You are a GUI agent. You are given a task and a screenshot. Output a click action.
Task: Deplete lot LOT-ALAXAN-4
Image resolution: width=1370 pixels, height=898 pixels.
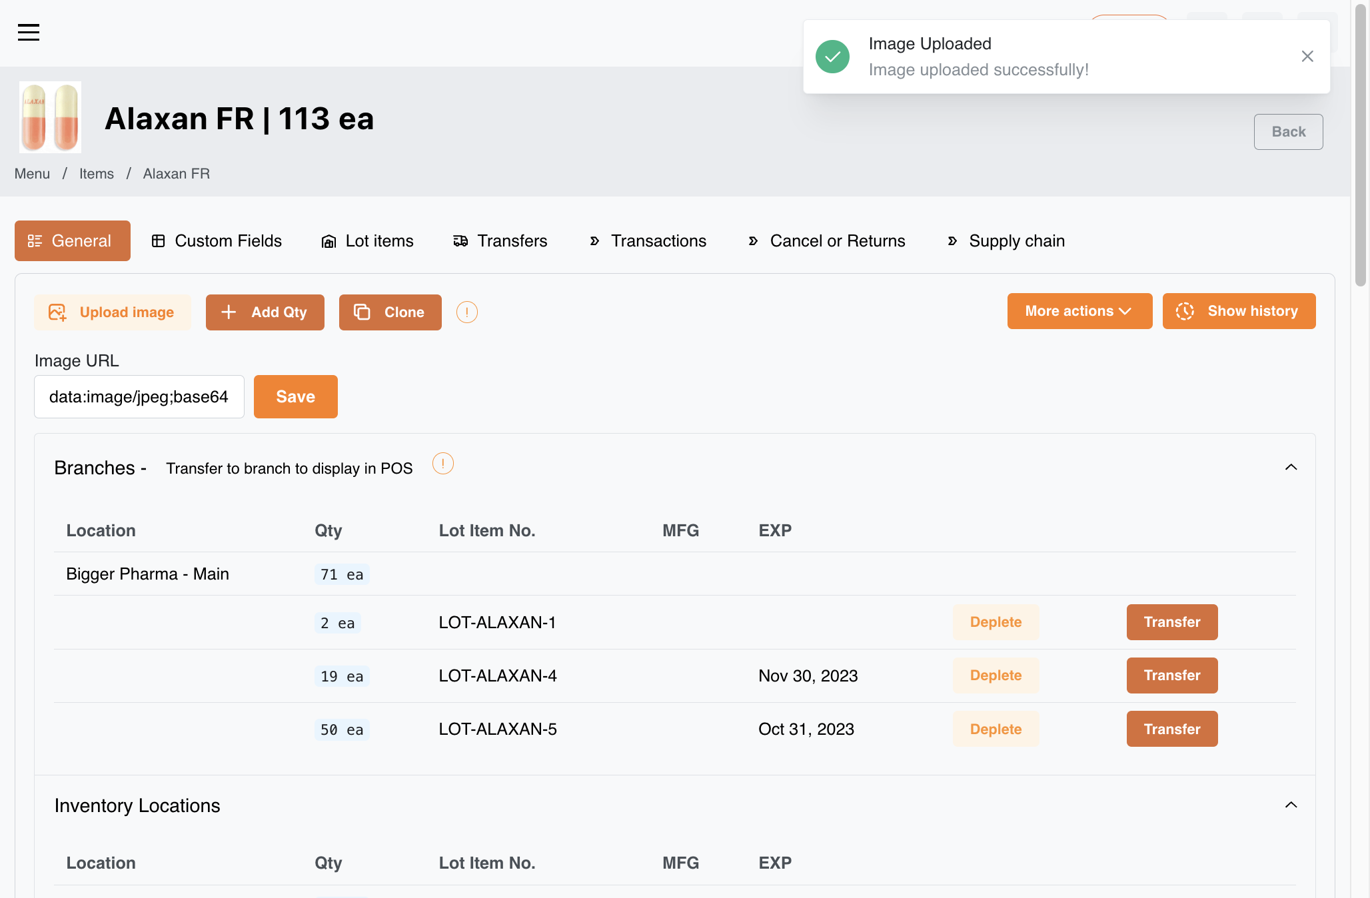[996, 675]
